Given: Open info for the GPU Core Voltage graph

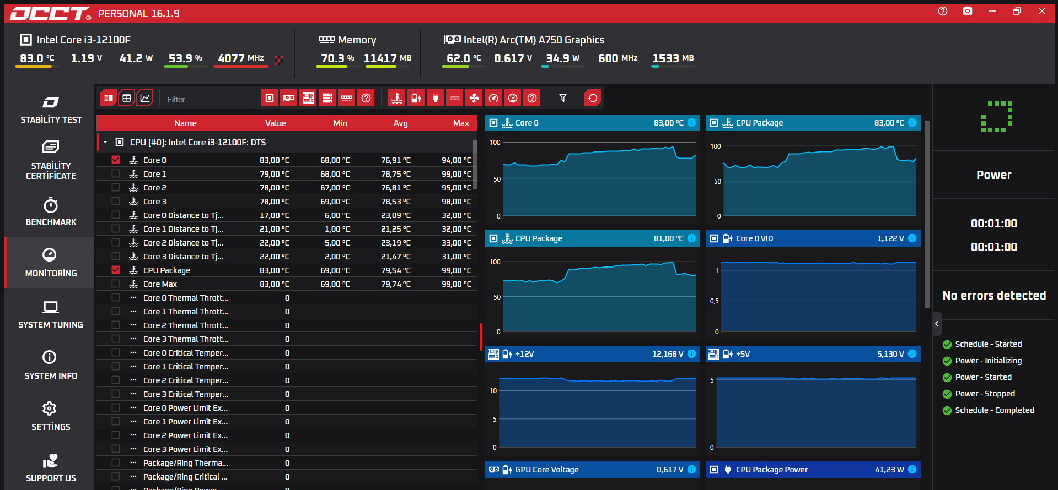Looking at the screenshot, I should (x=692, y=470).
